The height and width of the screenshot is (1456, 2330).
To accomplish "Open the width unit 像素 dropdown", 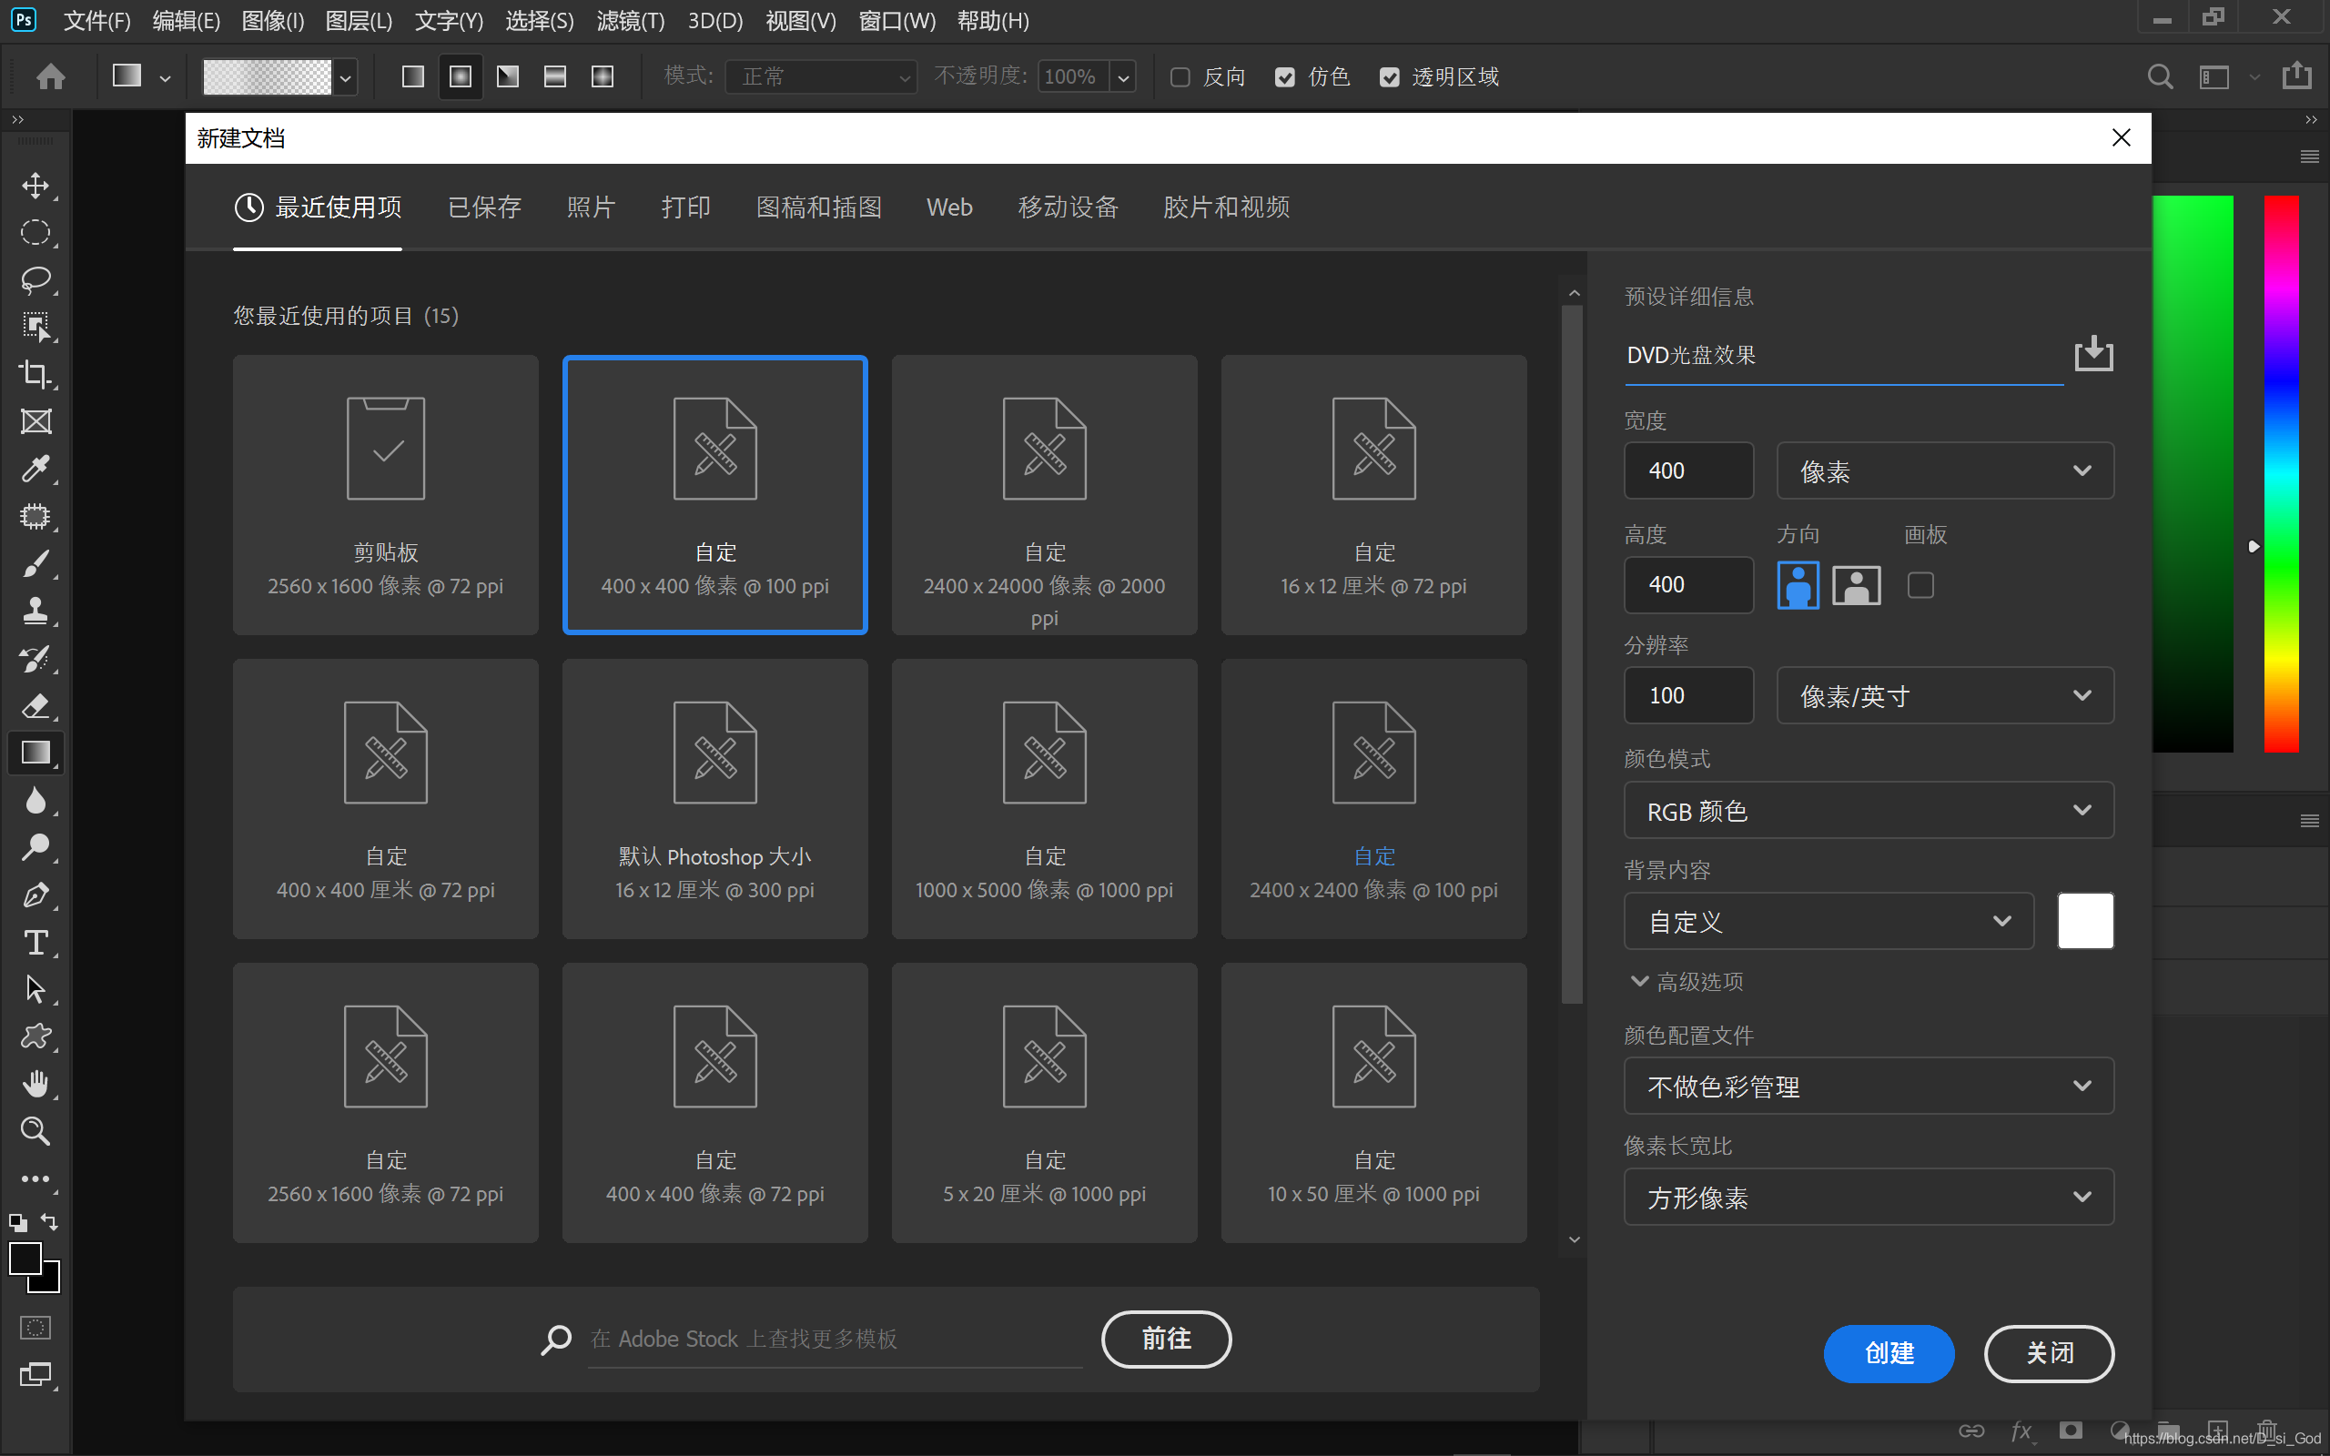I will [x=1945, y=470].
